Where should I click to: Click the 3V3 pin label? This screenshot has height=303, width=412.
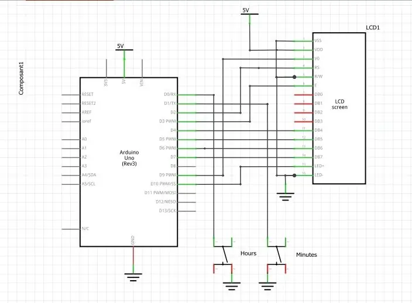(x=105, y=82)
